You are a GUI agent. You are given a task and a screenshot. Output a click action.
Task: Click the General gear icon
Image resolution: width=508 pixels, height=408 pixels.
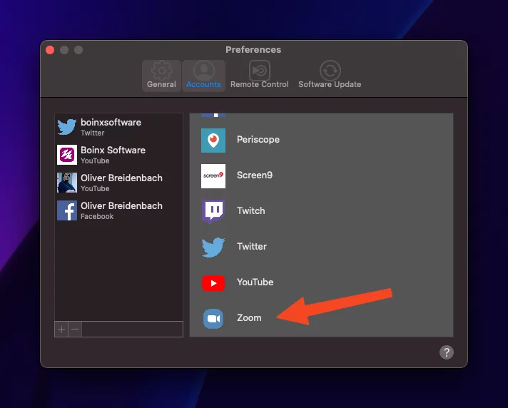point(161,71)
